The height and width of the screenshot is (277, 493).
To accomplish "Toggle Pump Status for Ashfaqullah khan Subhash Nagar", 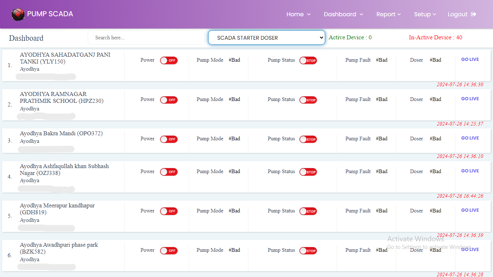I will coord(308,172).
